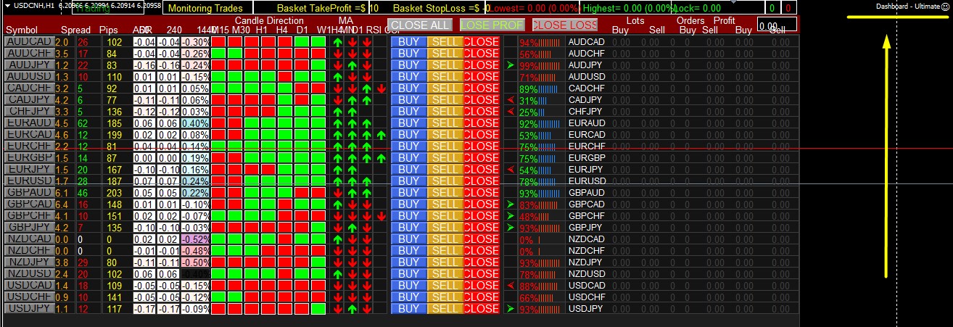Click green up MA arrow in AUDCAD row
This screenshot has height=327, width=953.
337,42
